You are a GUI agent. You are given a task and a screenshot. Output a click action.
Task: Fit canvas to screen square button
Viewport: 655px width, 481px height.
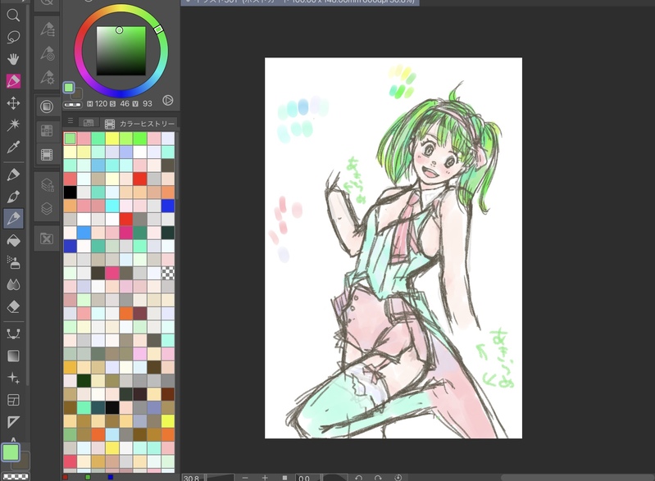click(284, 478)
